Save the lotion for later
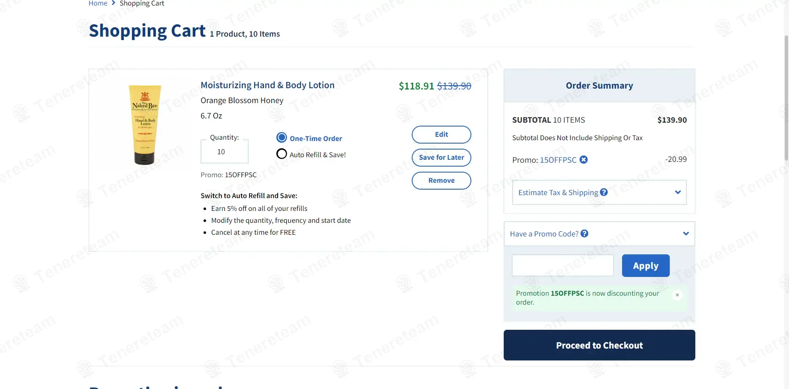 click(441, 158)
